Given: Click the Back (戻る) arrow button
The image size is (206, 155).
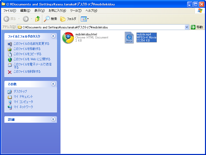Looking at the screenshot, I should tap(7, 19).
